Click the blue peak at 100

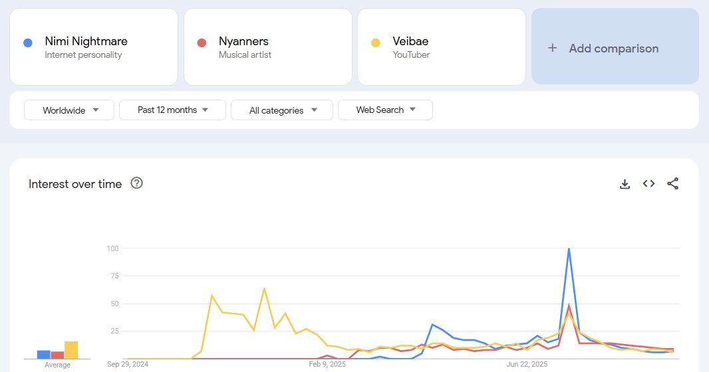pyautogui.click(x=569, y=249)
